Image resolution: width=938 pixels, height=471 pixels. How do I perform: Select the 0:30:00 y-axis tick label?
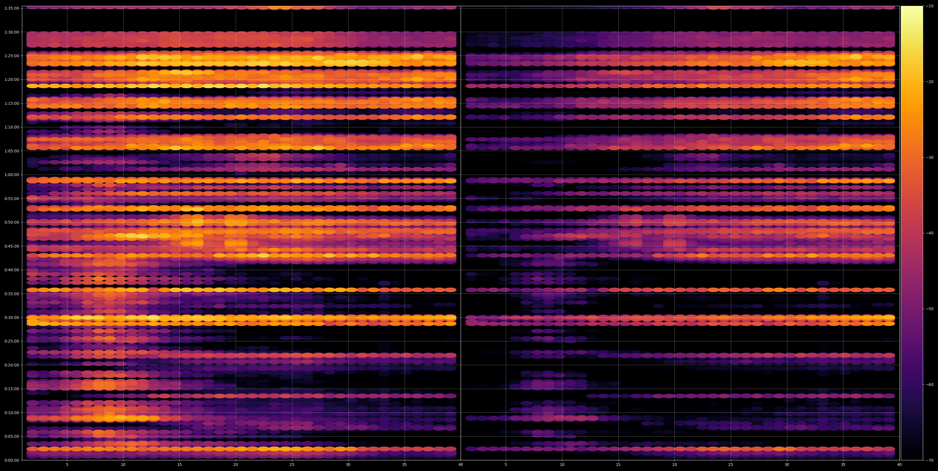(12, 317)
